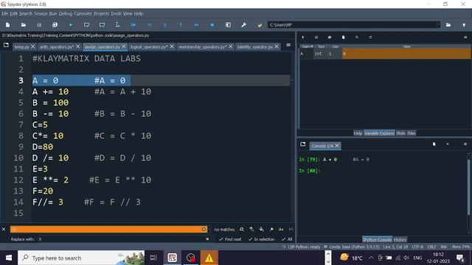Viewport: 472px width, 265px height.
Task: Save Variable Explorer data
Action: tap(316, 38)
